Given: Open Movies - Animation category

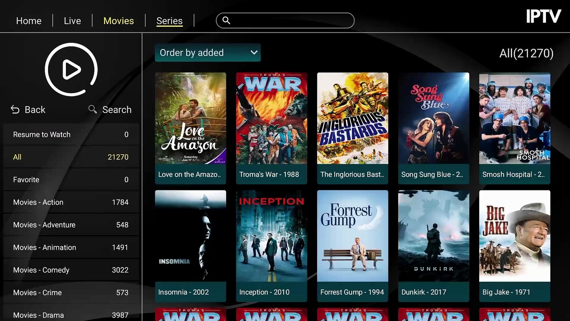Looking at the screenshot, I should (71, 247).
